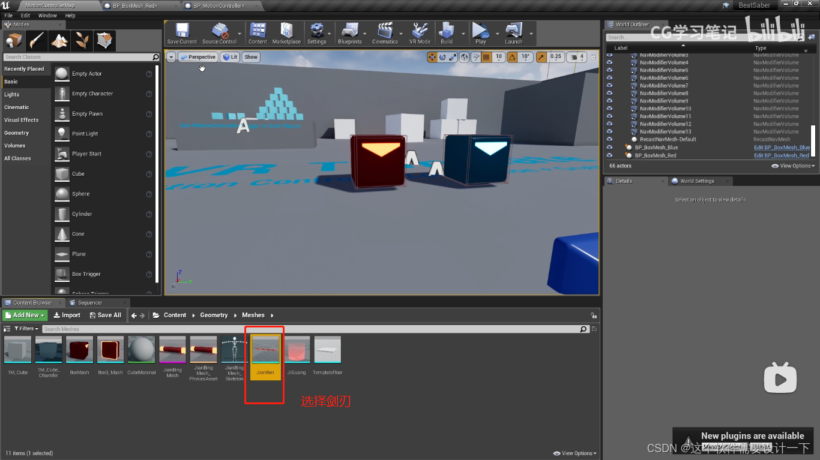Toggle scale snapping in the viewport
Screen dimensions: 820x460
click(x=541, y=57)
